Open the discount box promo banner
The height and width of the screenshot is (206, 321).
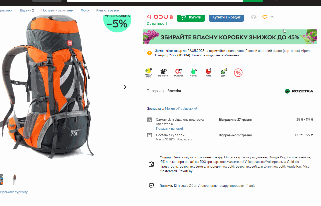(x=230, y=37)
